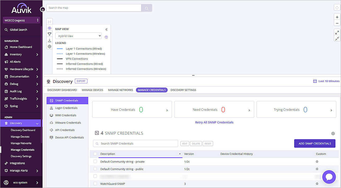This screenshot has height=188, width=341.
Task: Click Retry All SNMP Credentials
Action: pos(214,122)
